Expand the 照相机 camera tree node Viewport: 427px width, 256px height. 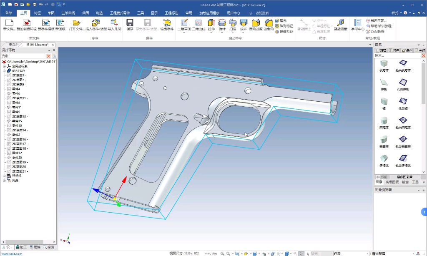coord(4,176)
